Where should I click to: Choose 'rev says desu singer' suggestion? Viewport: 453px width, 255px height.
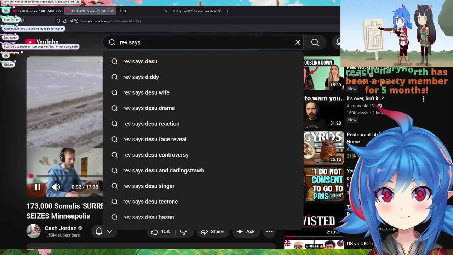(x=203, y=186)
